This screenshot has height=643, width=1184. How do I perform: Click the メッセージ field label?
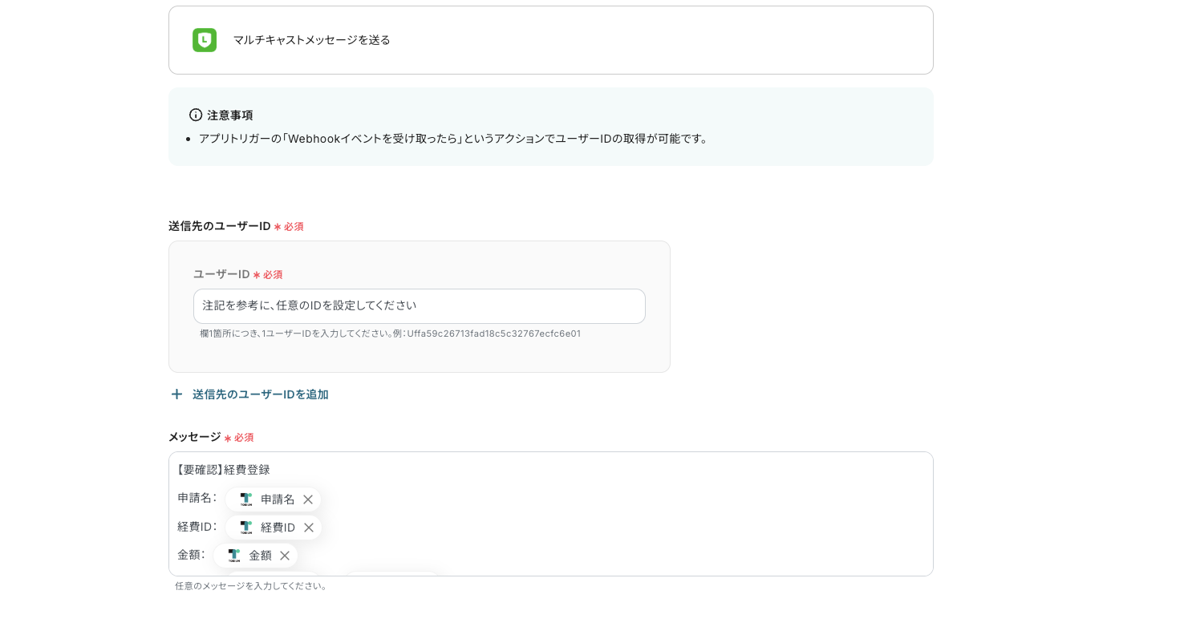pyautogui.click(x=195, y=437)
